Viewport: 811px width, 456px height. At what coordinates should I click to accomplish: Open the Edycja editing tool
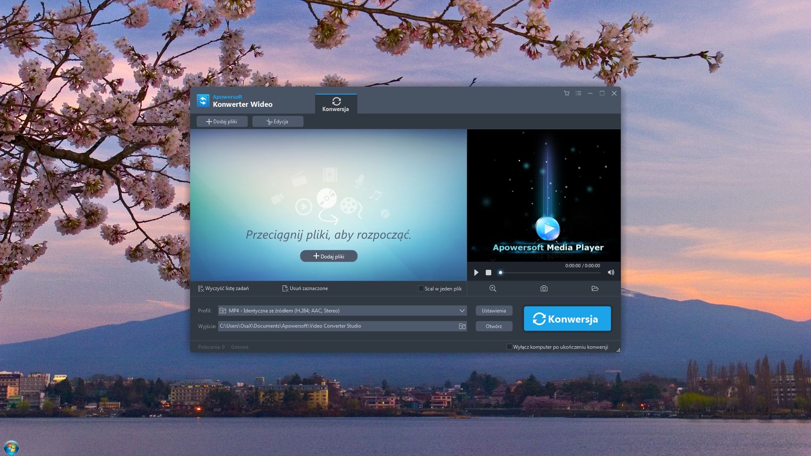click(277, 122)
